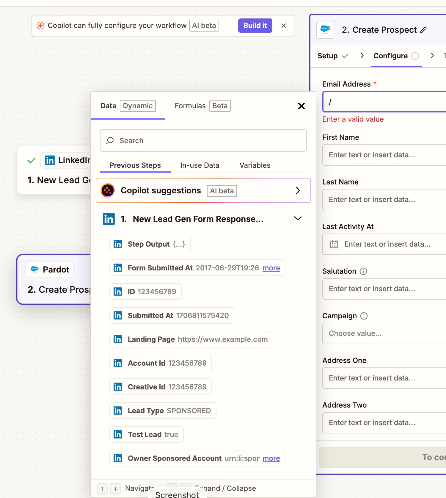Select the Data Dynamic tab
Screen dimensions: 446x498
coord(128,106)
